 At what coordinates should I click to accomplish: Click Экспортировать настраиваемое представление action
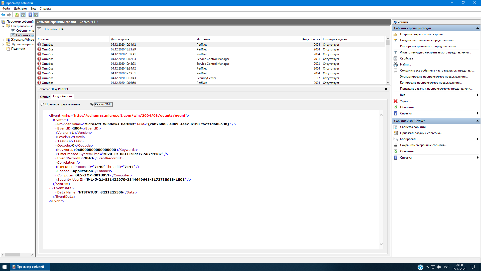point(434,77)
